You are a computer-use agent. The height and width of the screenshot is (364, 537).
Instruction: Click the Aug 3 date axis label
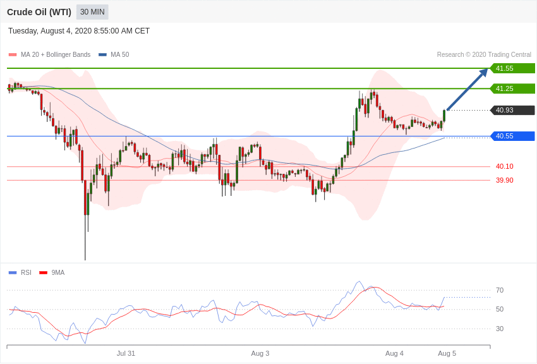click(260, 353)
